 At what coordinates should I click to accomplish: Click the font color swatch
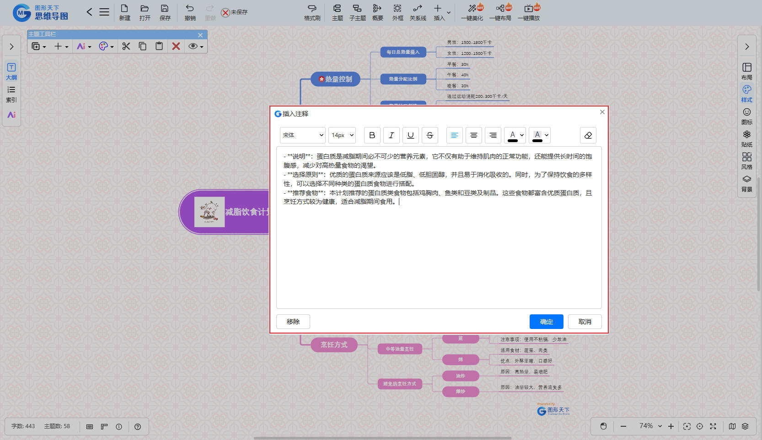[512, 135]
